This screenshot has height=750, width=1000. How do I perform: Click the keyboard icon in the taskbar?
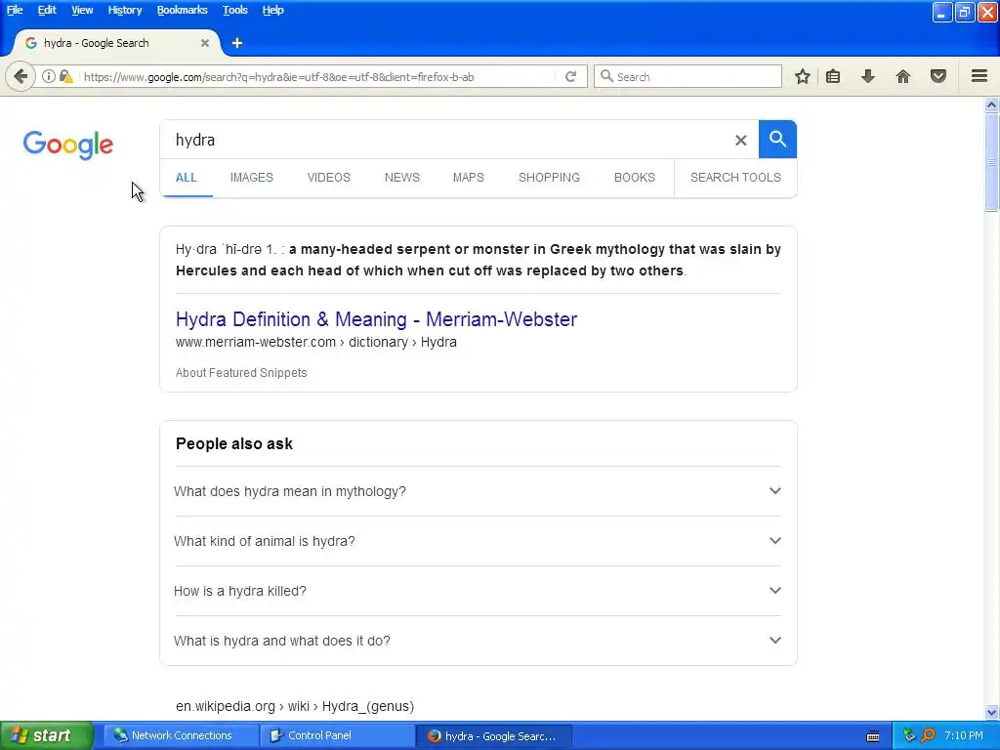(x=873, y=736)
